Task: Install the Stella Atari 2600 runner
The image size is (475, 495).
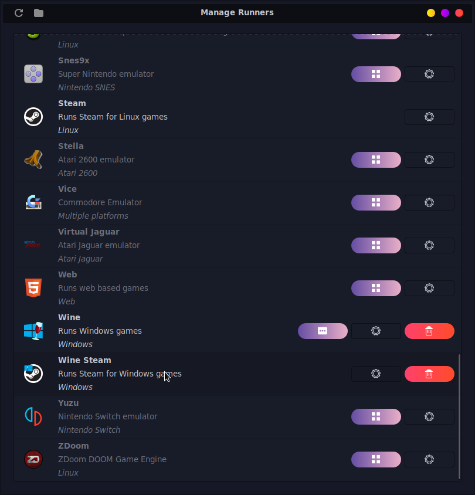Action: pos(376,160)
